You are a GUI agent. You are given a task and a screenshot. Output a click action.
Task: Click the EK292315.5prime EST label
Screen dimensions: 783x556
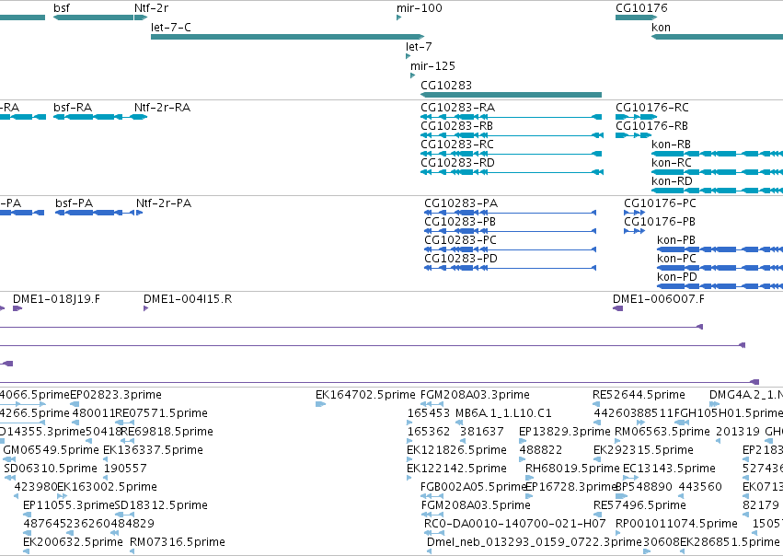click(643, 450)
